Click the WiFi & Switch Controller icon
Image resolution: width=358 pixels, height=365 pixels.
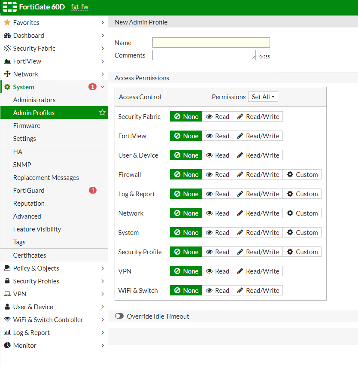pos(7,319)
